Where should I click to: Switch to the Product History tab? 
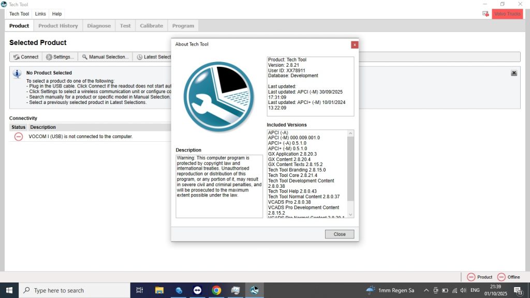point(58,26)
